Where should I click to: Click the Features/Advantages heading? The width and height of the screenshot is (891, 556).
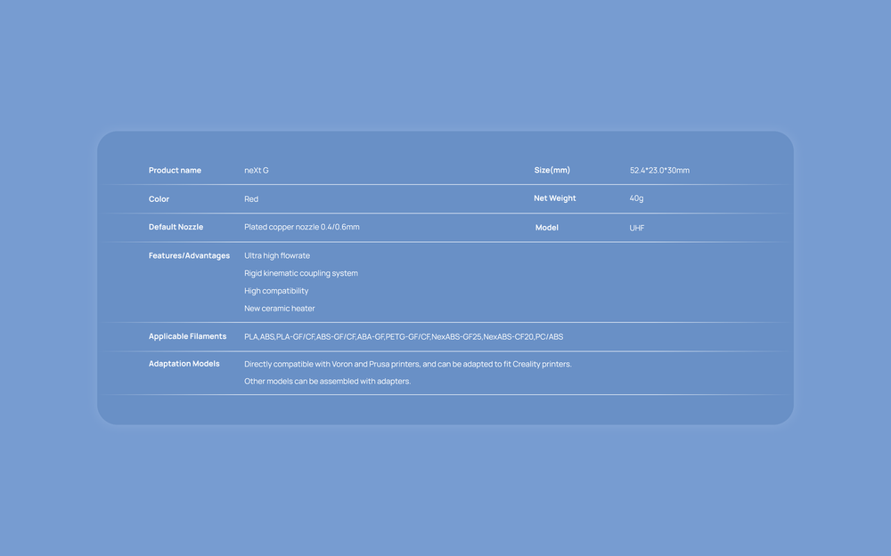point(189,255)
